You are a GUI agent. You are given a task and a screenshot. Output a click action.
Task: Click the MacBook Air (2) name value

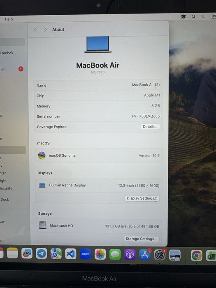pyautogui.click(x=146, y=85)
